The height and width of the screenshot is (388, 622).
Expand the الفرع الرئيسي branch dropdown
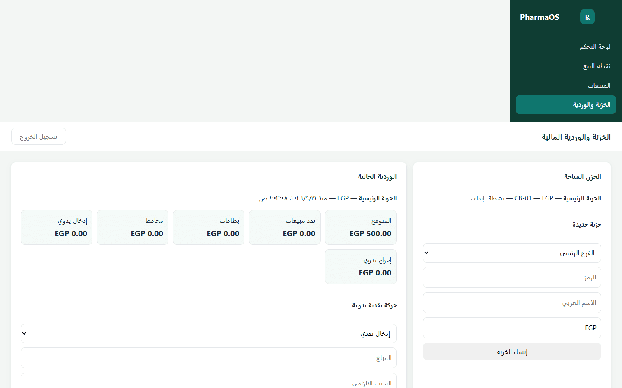[x=512, y=253]
